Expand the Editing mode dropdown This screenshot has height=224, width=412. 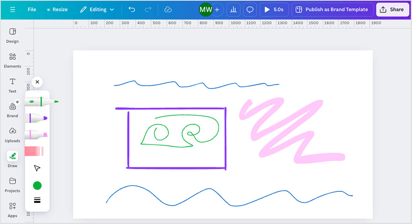(97, 10)
